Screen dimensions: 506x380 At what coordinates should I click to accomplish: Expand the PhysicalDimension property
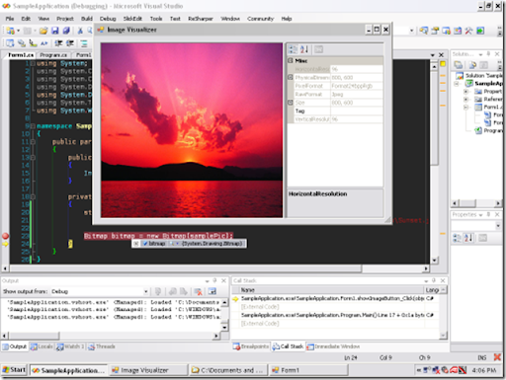point(291,77)
